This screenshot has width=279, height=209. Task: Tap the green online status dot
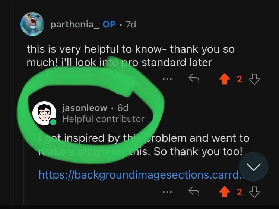[53, 122]
